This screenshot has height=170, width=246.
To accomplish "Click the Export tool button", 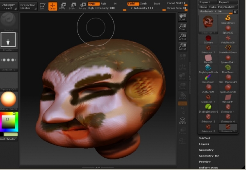I will pyautogui.click(x=228, y=2).
